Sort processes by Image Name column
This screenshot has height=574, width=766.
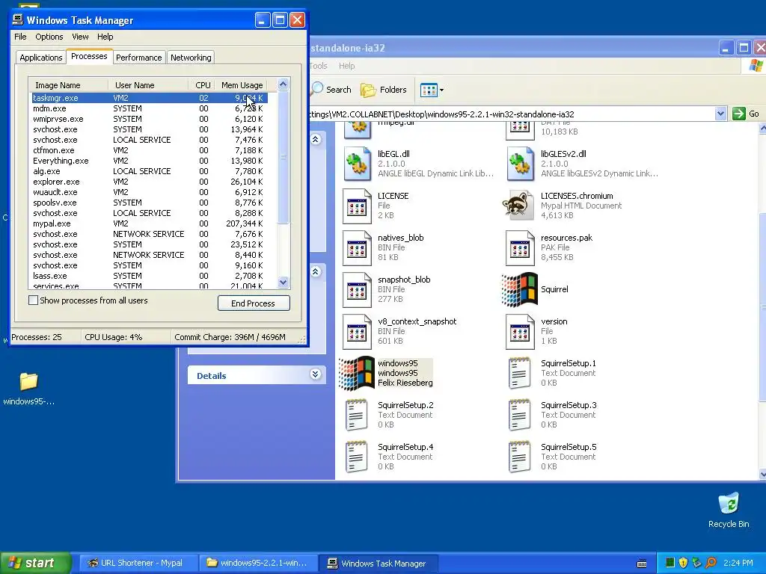coord(68,85)
